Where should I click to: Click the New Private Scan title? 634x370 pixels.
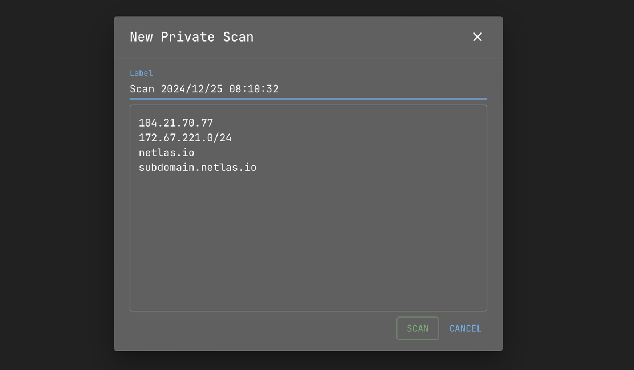point(191,36)
